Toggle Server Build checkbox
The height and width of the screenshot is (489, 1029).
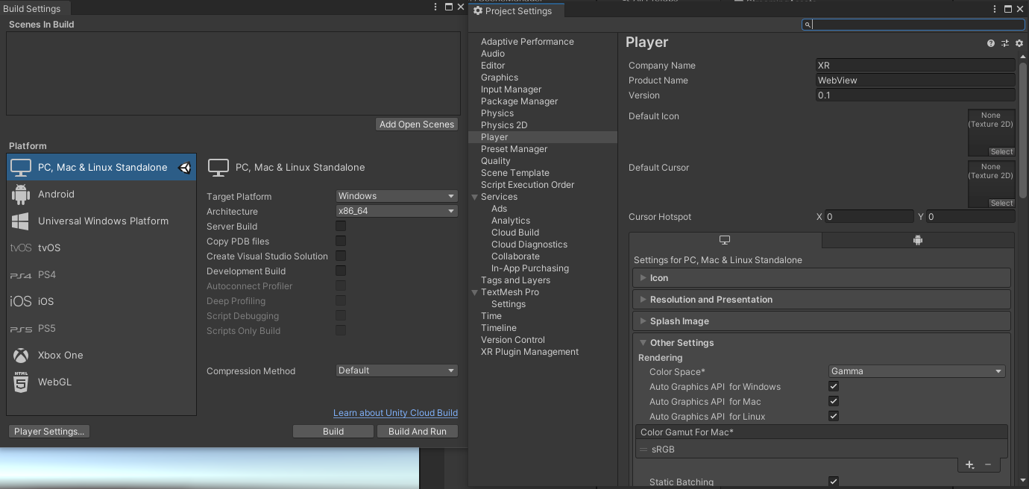click(x=341, y=226)
